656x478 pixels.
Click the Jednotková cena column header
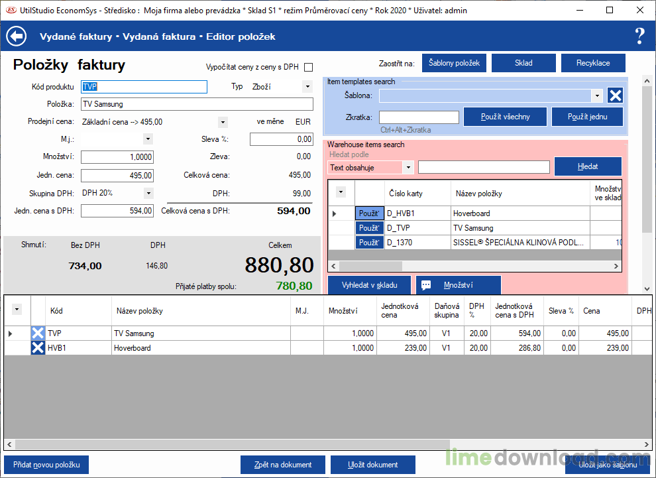tap(404, 311)
